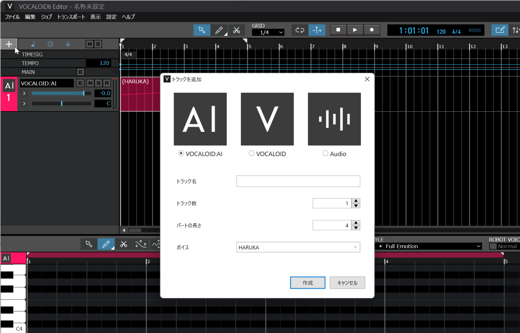Mute the VOCALOID:AI track with its M button
520x333 pixels.
[90, 83]
